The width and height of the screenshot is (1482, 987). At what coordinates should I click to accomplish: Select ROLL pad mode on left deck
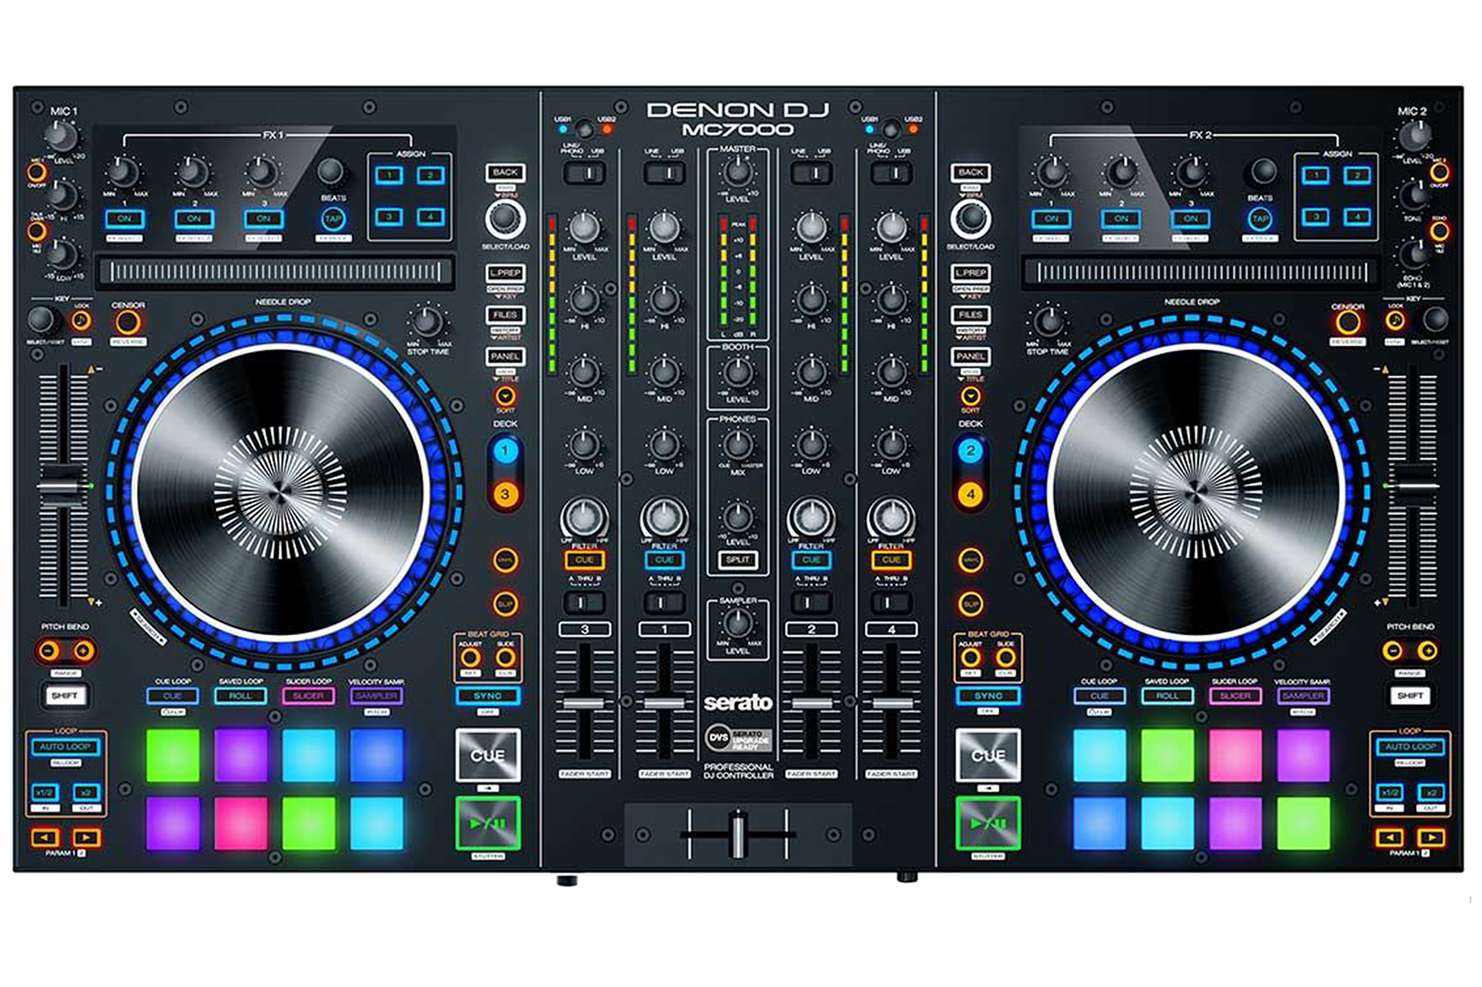pyautogui.click(x=240, y=695)
